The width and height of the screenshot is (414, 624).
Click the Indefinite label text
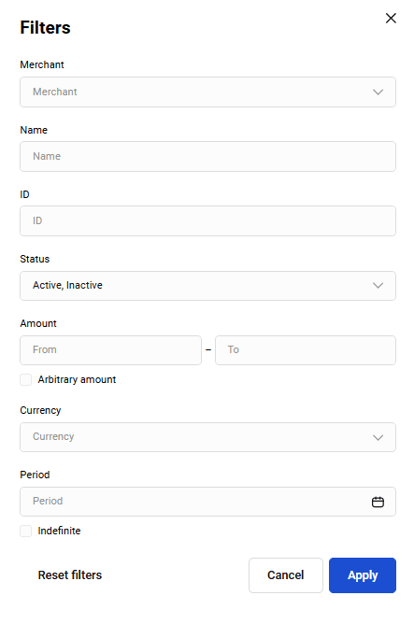[59, 531]
